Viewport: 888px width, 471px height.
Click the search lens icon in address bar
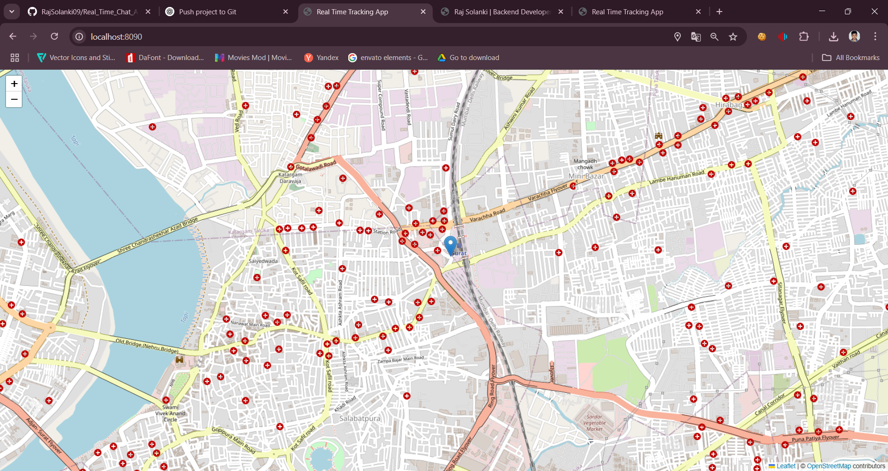pos(714,36)
